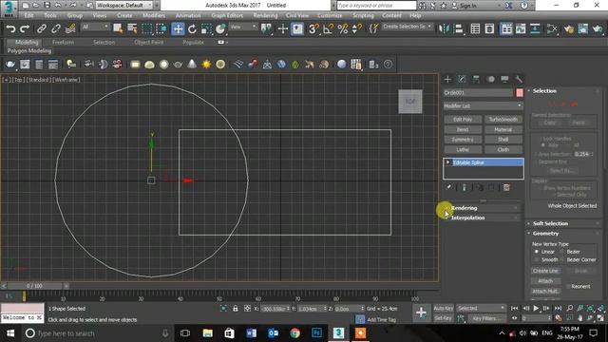Expand the Soft Selection rollout

point(563,223)
